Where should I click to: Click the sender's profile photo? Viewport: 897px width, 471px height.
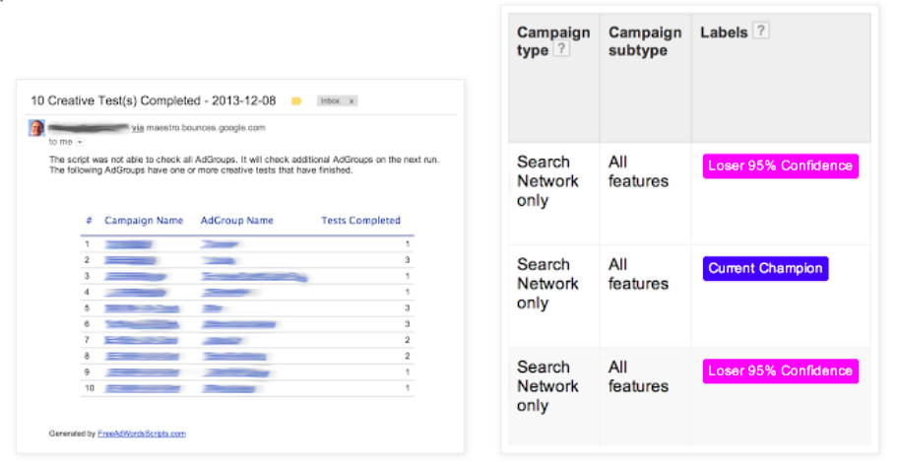click(36, 128)
